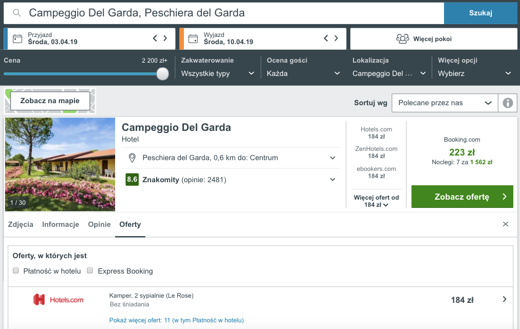Switch to the Informacje tab
Screen dimensions: 520x329
coord(61,225)
